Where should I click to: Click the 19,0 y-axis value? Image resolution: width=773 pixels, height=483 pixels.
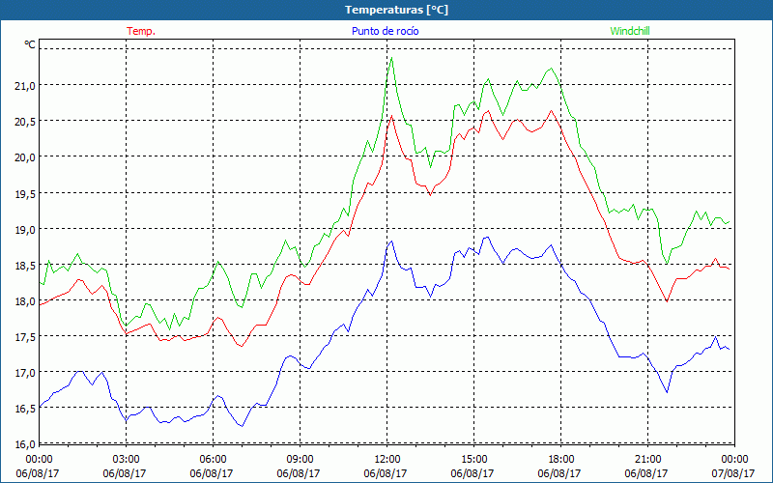(25, 230)
